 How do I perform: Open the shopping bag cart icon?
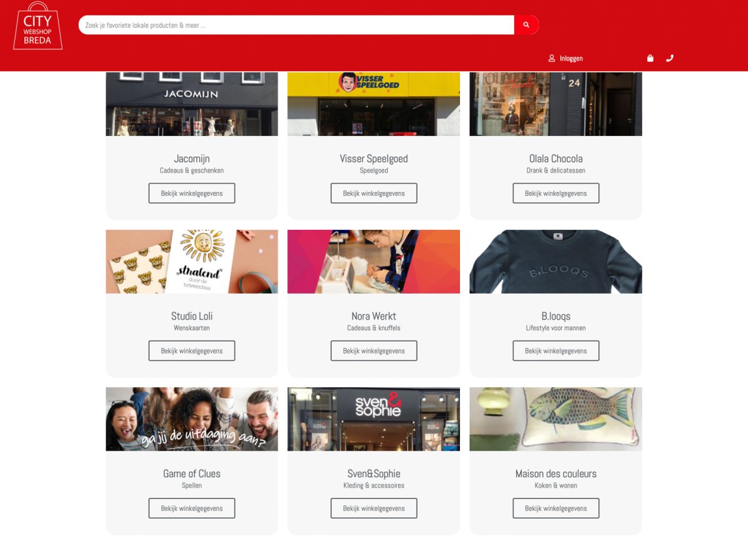coord(650,58)
